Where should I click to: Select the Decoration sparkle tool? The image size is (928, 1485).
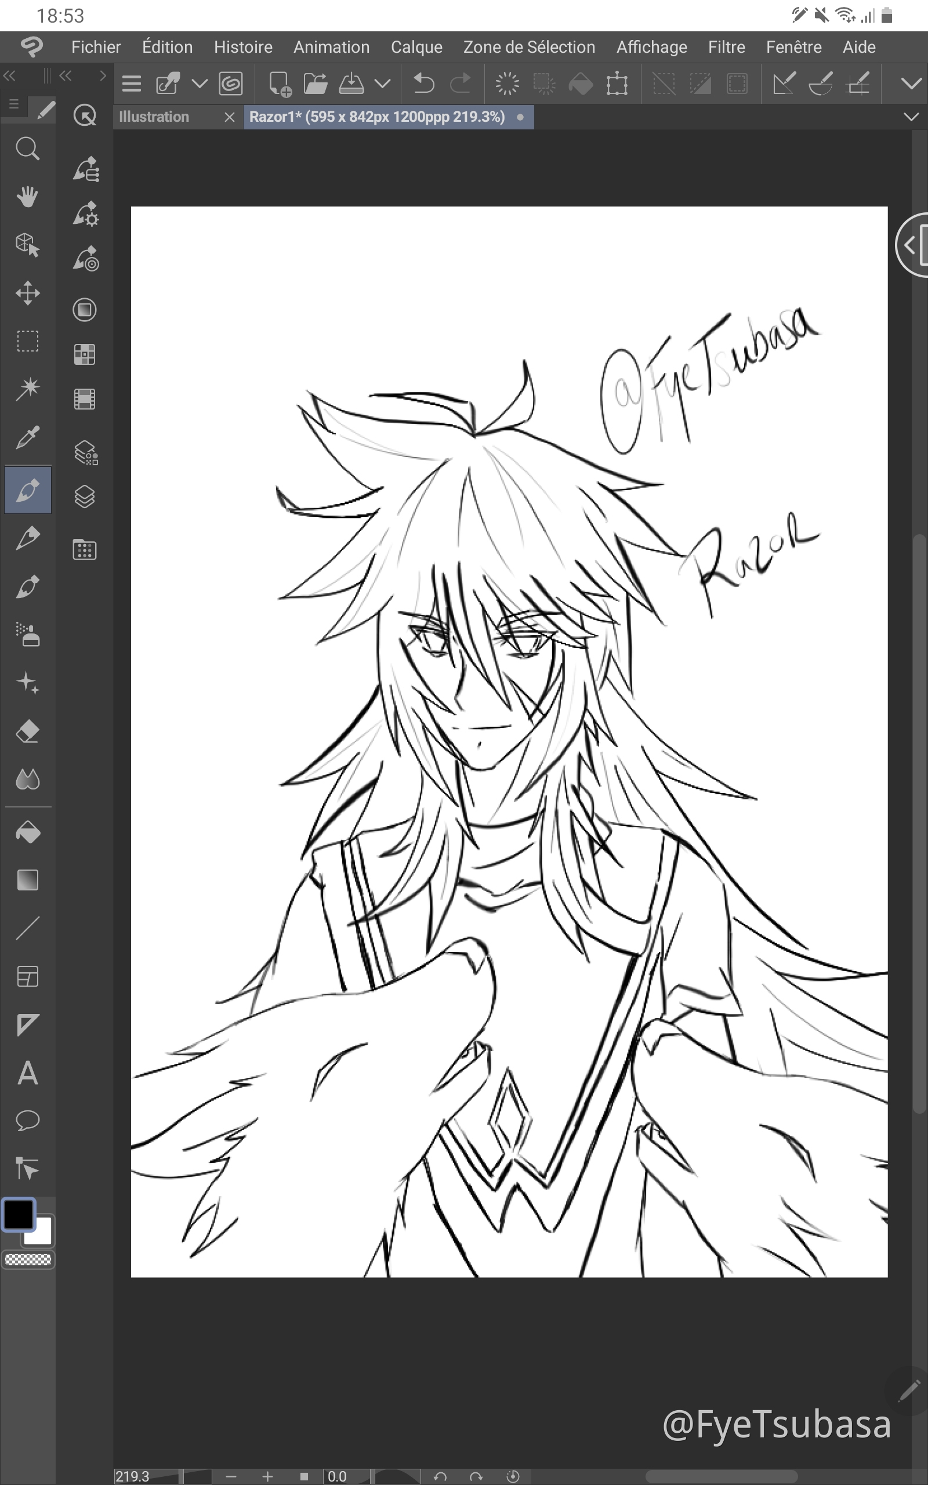tap(28, 683)
